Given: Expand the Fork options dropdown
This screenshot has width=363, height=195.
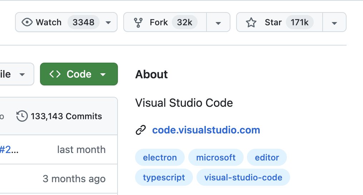Looking at the screenshot, I should pos(218,22).
